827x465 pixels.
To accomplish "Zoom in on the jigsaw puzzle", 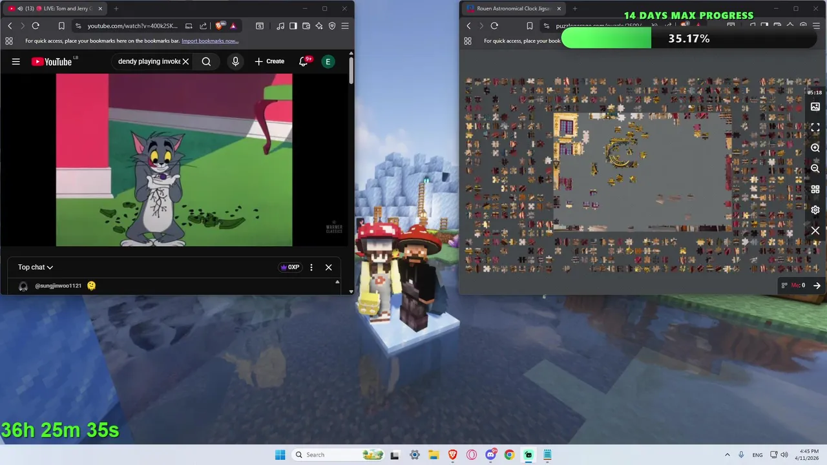I will (x=815, y=148).
